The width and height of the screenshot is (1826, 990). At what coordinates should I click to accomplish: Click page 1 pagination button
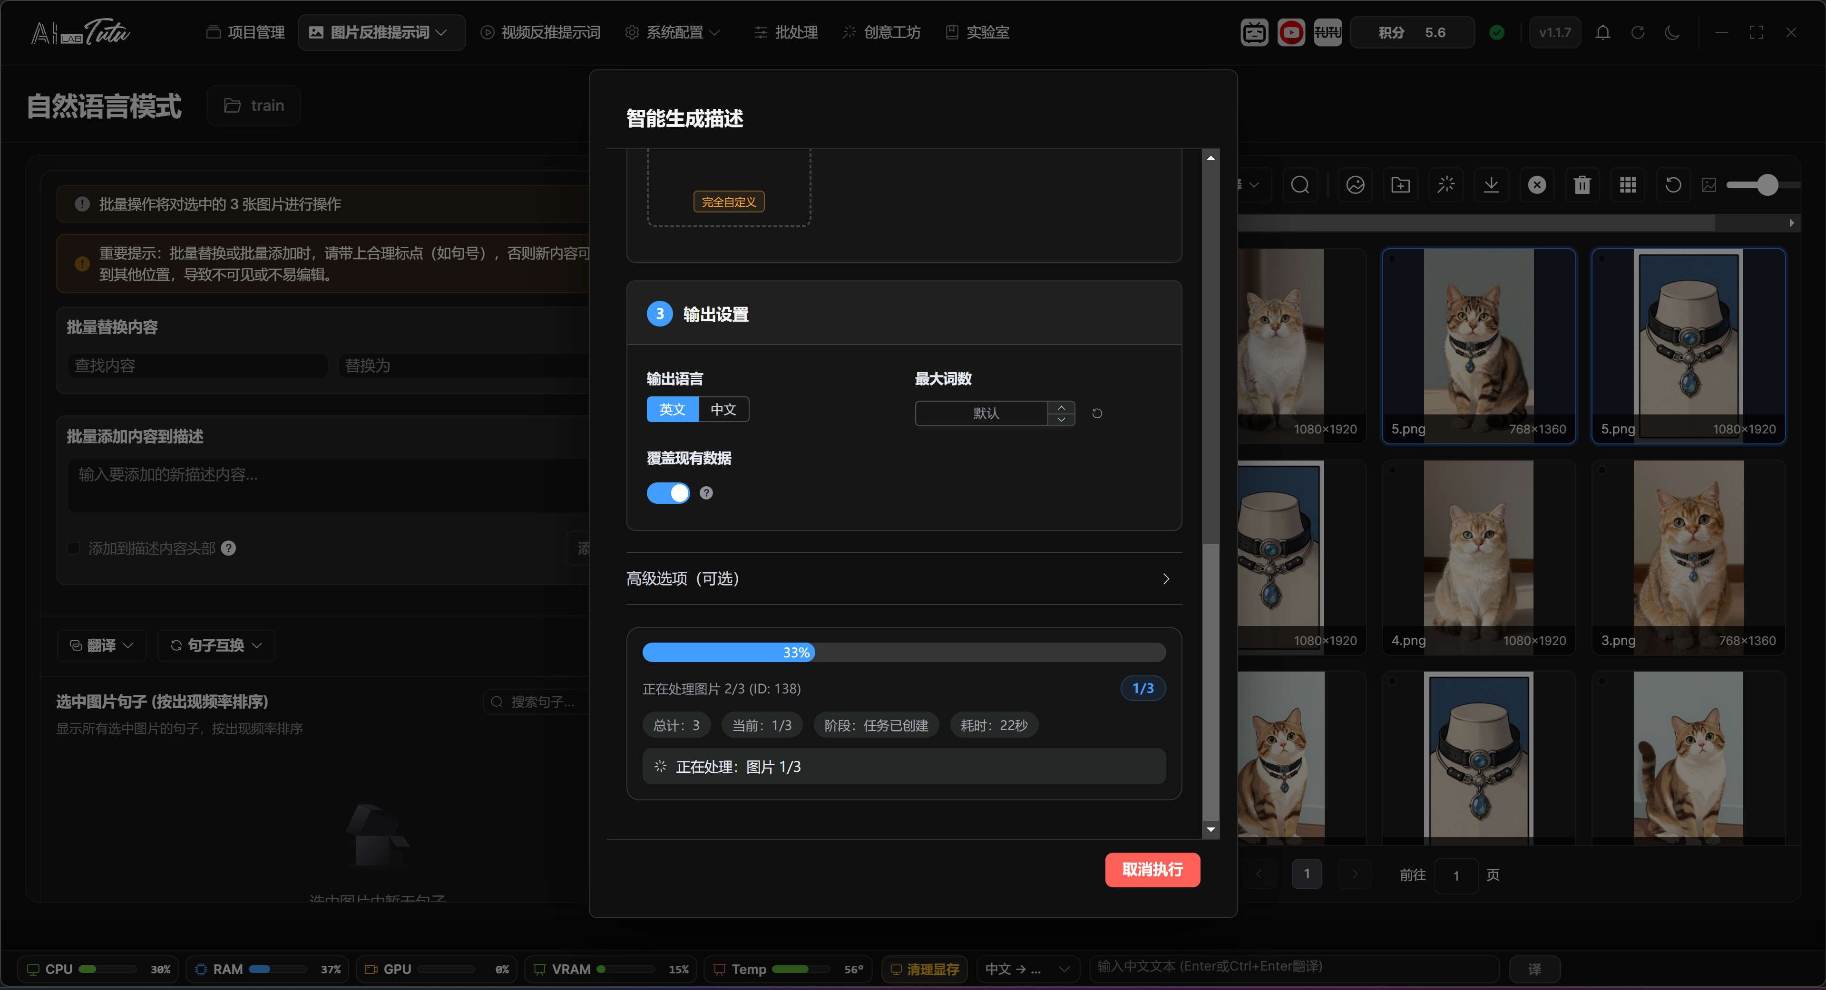click(x=1307, y=874)
